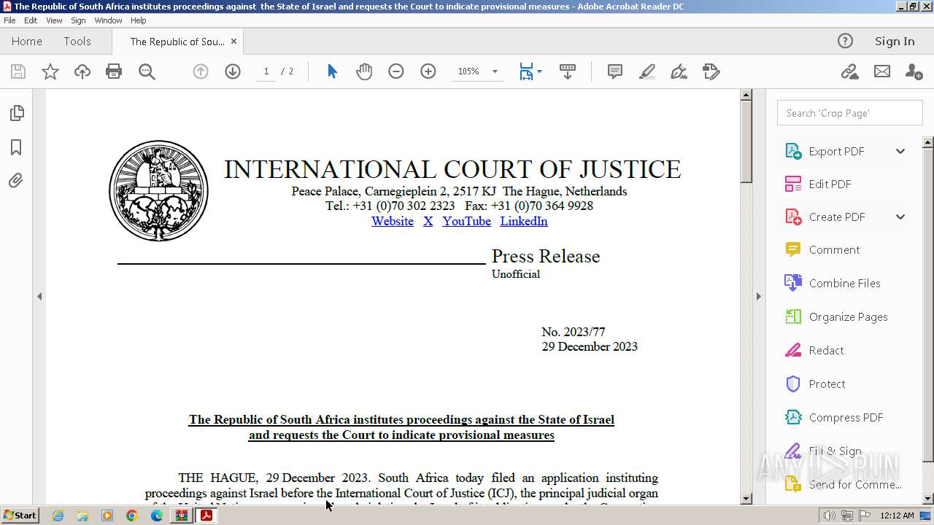Open Redact tool

coord(826,351)
